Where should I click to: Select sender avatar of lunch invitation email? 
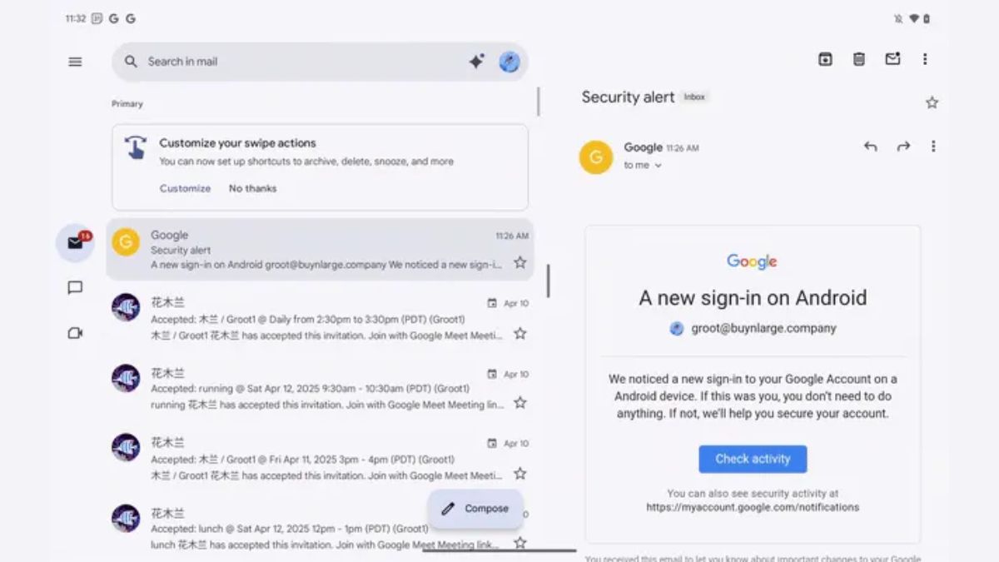point(126,518)
